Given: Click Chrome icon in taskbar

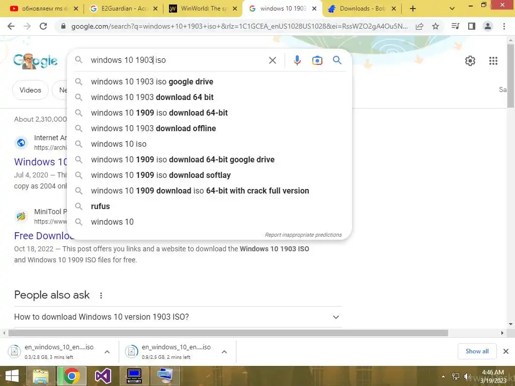Looking at the screenshot, I should pos(72,376).
